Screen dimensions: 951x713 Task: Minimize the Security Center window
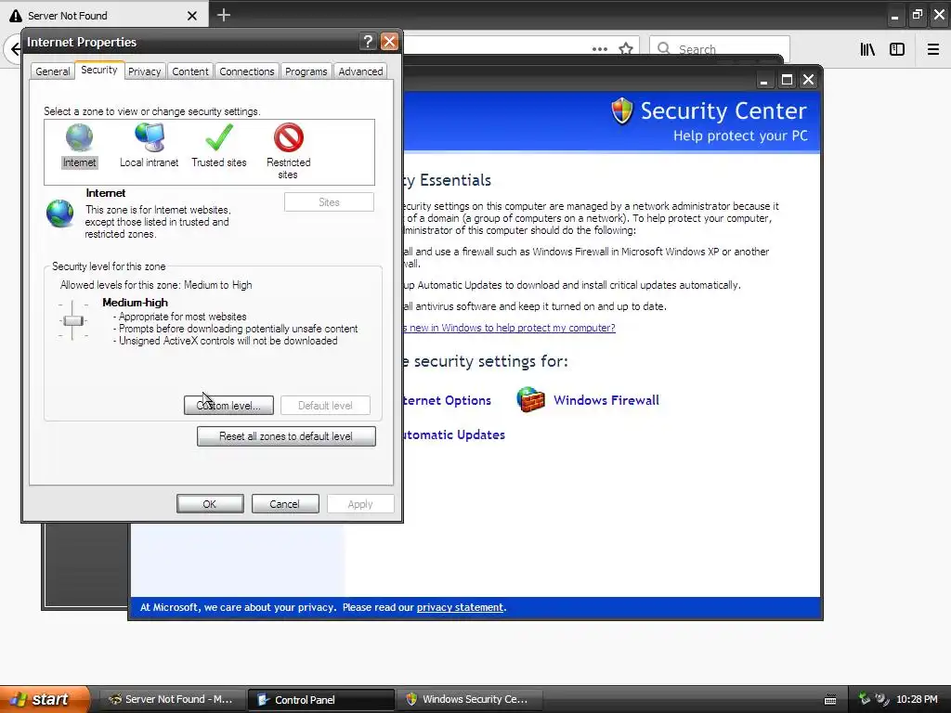(764, 80)
